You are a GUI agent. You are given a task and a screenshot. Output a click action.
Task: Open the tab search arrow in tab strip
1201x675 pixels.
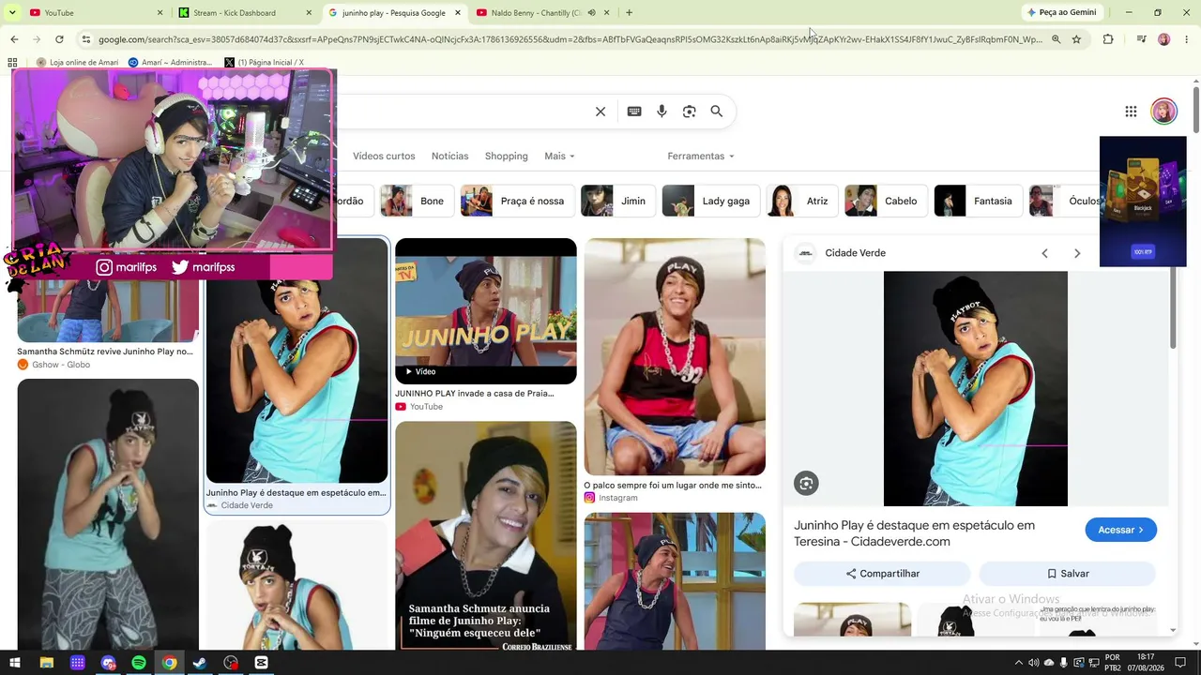click(12, 12)
